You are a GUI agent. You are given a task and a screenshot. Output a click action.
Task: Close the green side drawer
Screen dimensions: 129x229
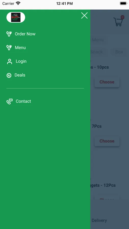pos(84,16)
